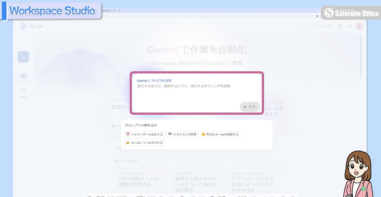The height and width of the screenshot is (197, 381).
Task: Click the プロンプトの例を試す label
Action: [141, 125]
